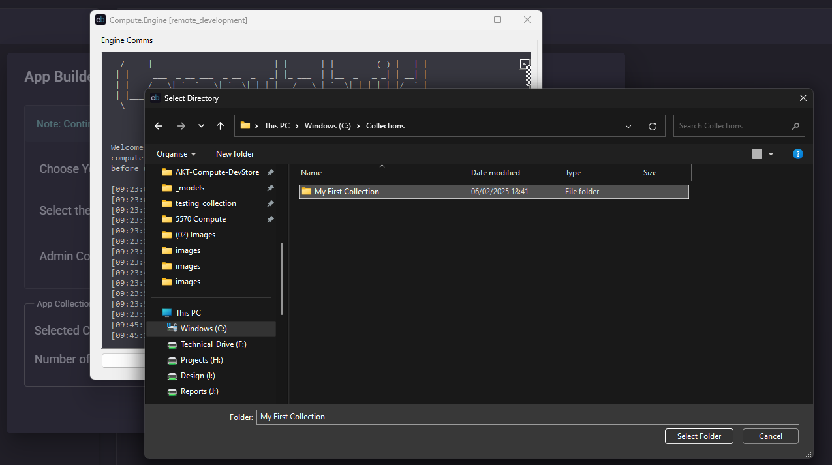832x465 pixels.
Task: Open Help via the blue question mark icon
Action: click(x=797, y=153)
